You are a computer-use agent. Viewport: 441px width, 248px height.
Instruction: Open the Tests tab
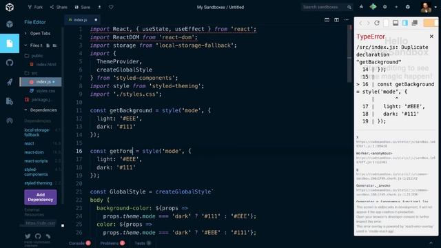coord(143,243)
